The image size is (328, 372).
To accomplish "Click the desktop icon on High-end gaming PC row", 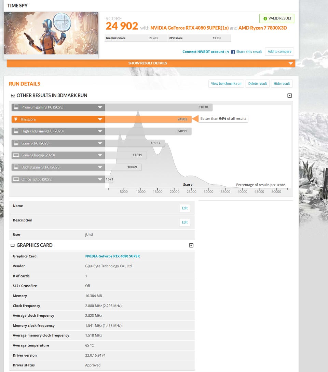I will click(x=16, y=131).
